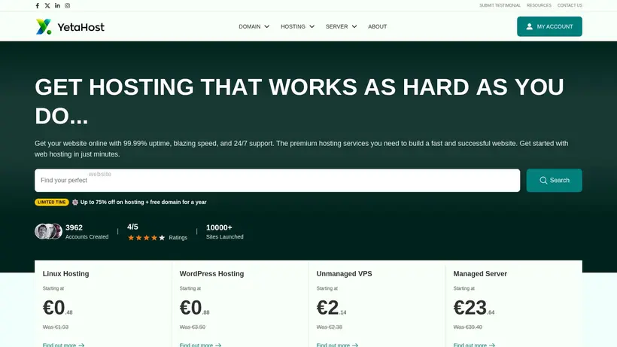The width and height of the screenshot is (617, 347).
Task: Click the €23.64 Managed Server price
Action: click(x=474, y=308)
